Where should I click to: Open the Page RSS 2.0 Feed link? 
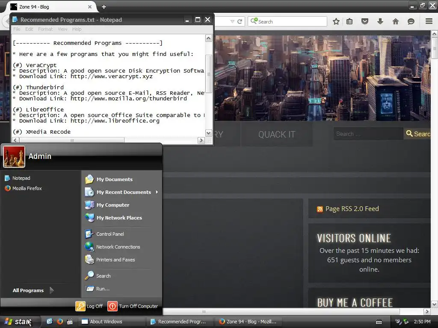point(352,208)
